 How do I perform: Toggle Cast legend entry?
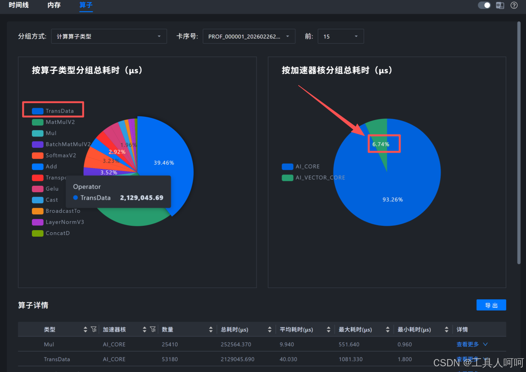[x=45, y=200]
